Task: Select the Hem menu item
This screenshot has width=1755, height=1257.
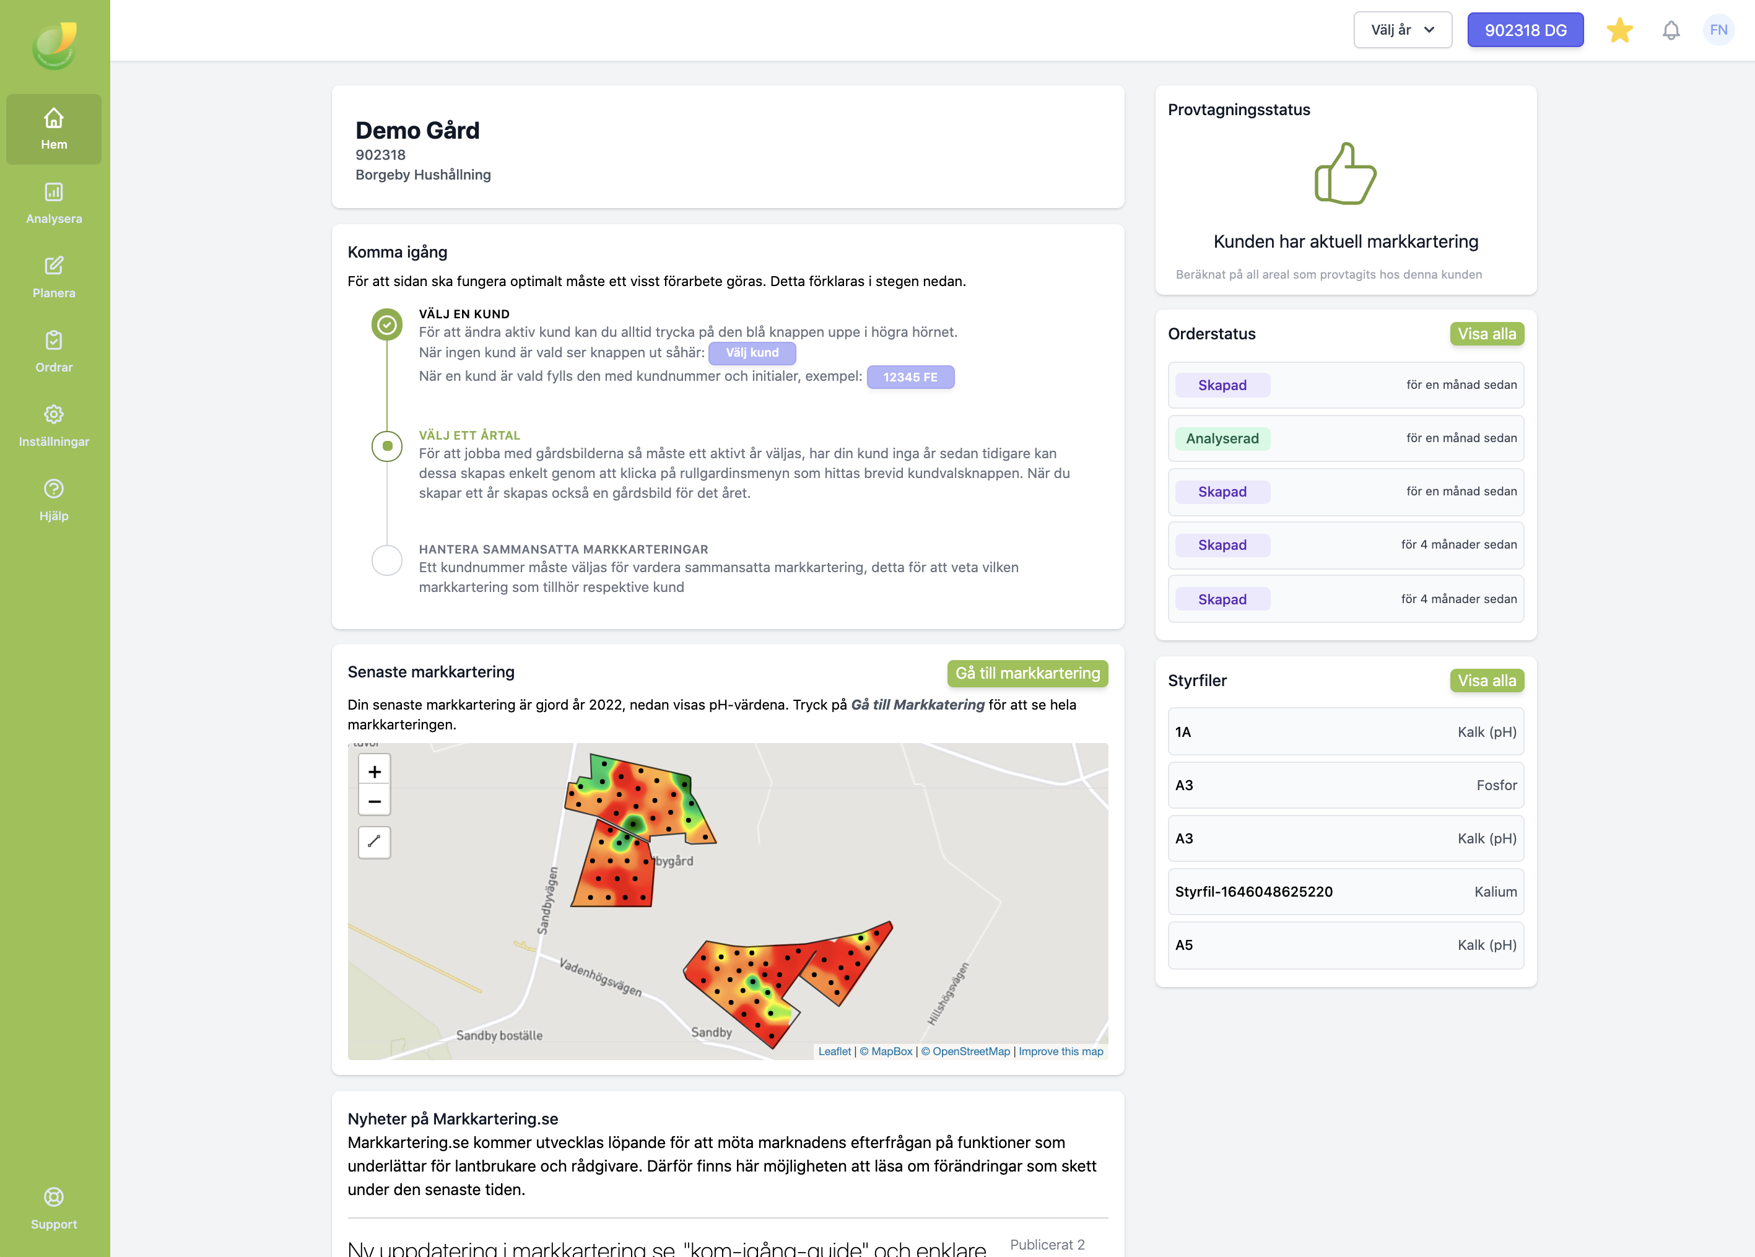Action: 53,129
